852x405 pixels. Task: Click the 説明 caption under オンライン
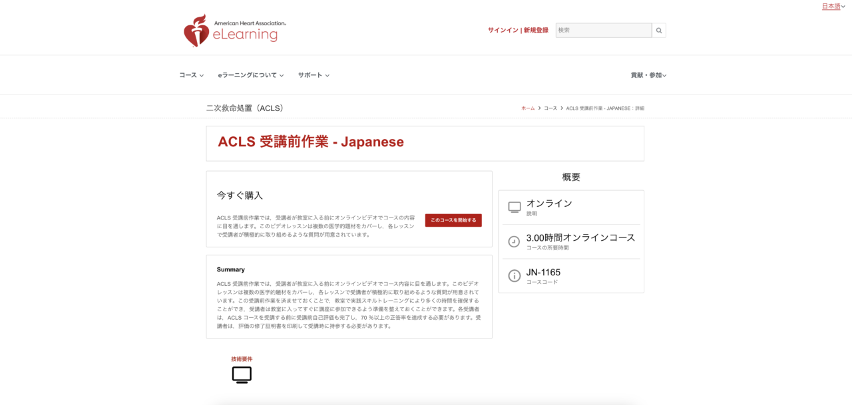(x=532, y=214)
